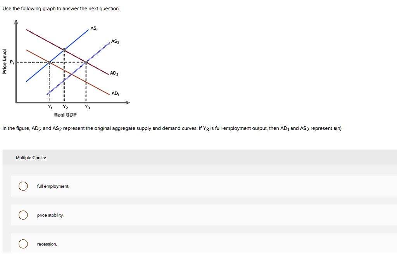
Task: Select the recession radio button
Action: click(x=23, y=244)
